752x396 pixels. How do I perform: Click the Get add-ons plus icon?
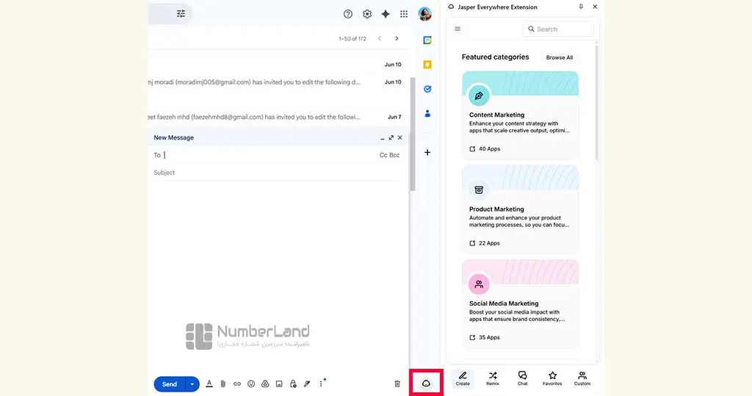click(x=427, y=153)
